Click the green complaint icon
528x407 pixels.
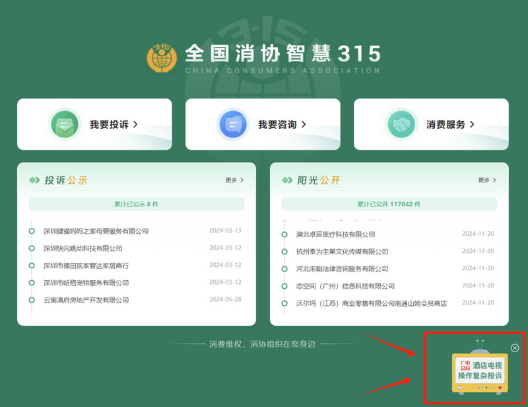(x=65, y=124)
